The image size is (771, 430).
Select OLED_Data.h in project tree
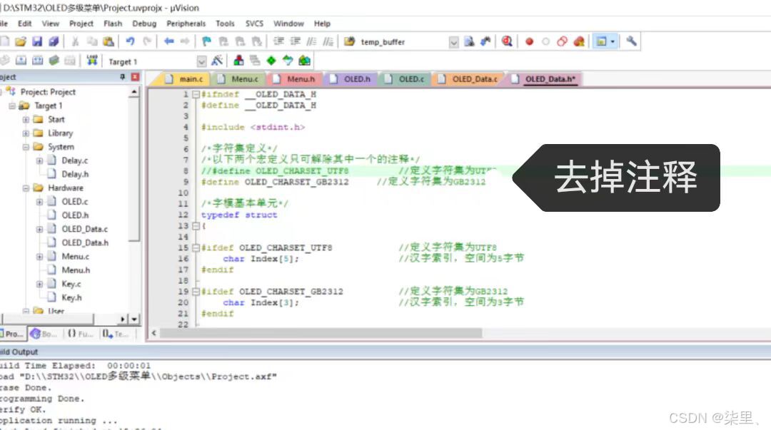point(84,242)
